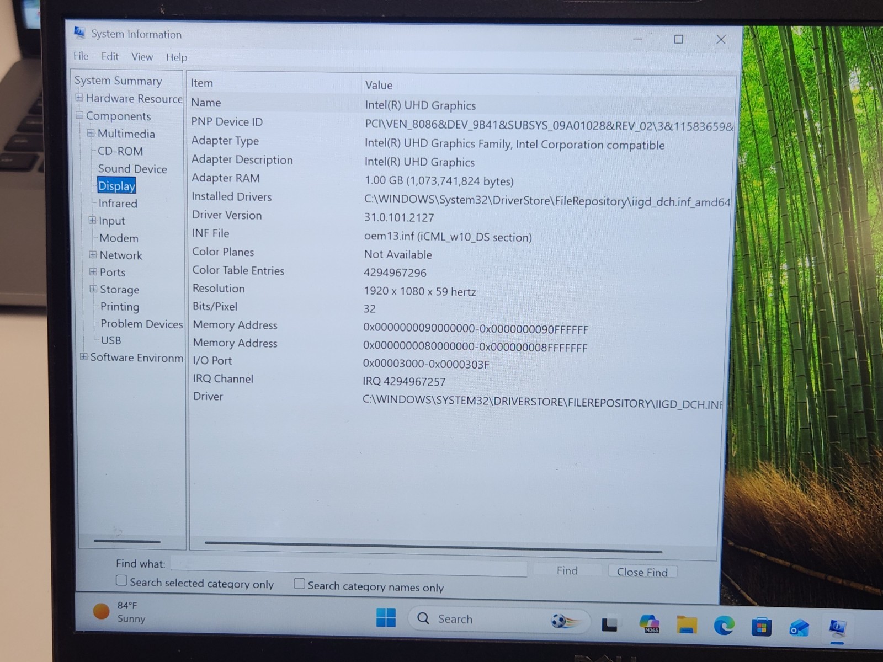Select the Adapter Description row
Viewport: 883px width, 662px height.
pyautogui.click(x=461, y=161)
